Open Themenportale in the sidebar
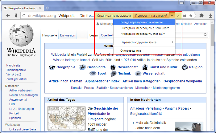 pyautogui.click(x=16, y=70)
